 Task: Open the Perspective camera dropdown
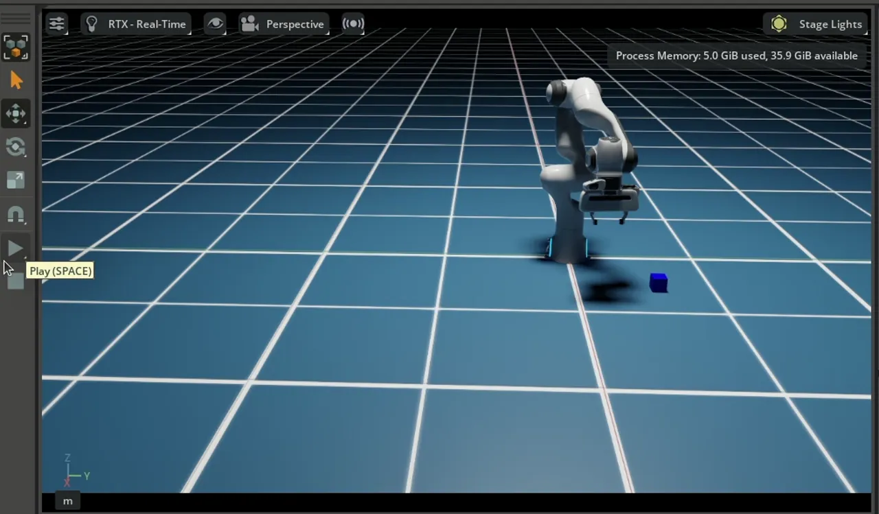point(295,24)
